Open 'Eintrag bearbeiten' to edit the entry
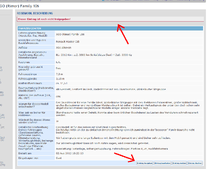Screen dimensions: 208x169 162,163
